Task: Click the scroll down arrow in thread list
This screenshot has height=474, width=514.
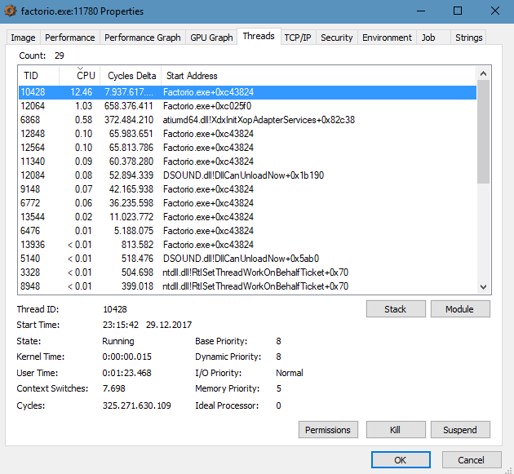Action: point(483,287)
